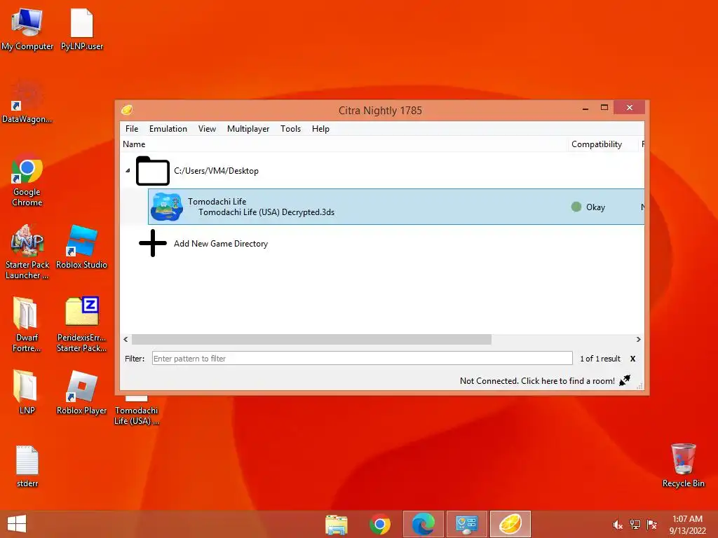Select the LNP folder on desktop
This screenshot has height=538, width=718.
click(27, 392)
